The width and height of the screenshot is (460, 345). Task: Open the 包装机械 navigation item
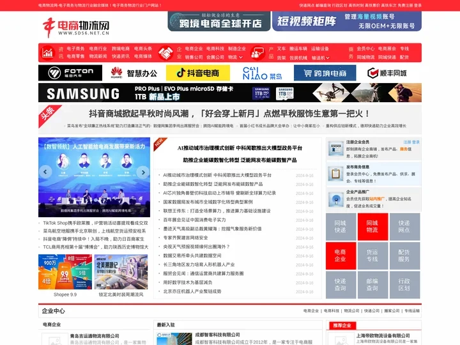click(298, 57)
